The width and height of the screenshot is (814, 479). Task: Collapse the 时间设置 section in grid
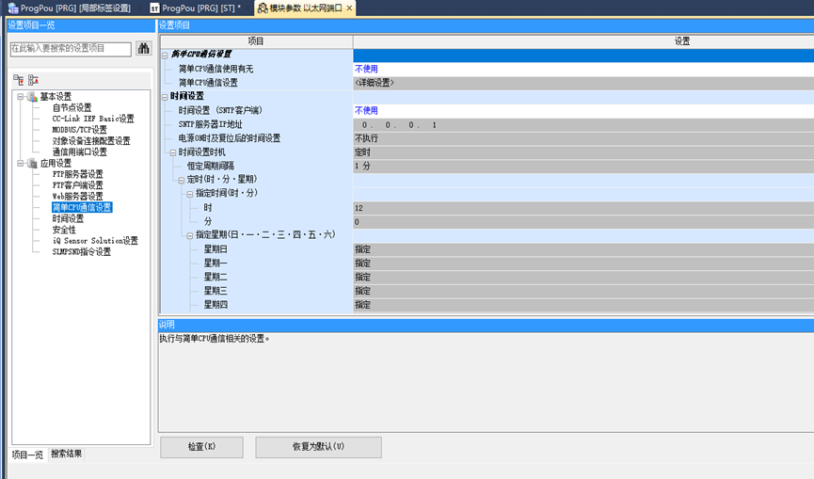[x=165, y=96]
